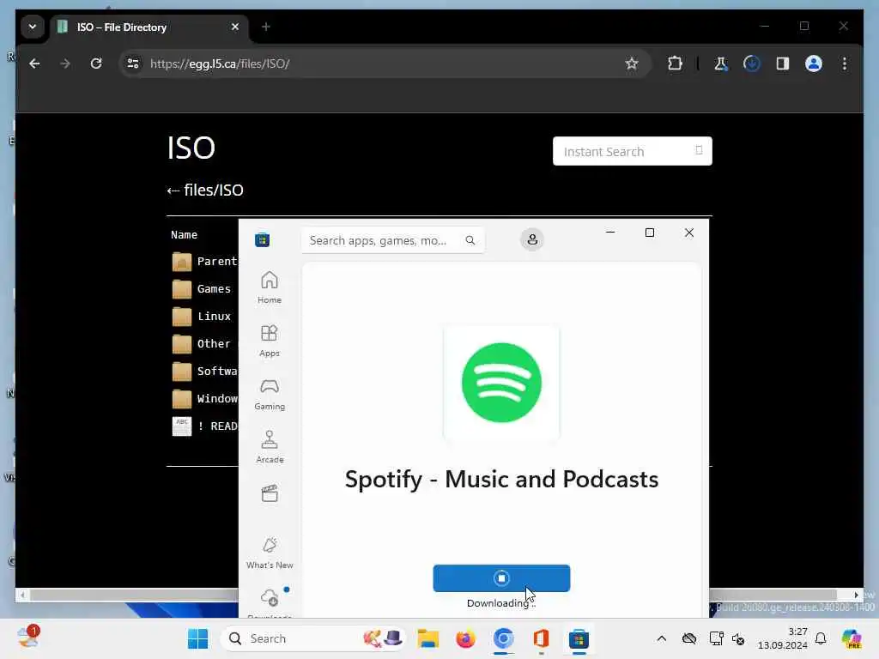This screenshot has width=879, height=659.
Task: Switch to Microsoft Store in taskbar
Action: coord(579,638)
